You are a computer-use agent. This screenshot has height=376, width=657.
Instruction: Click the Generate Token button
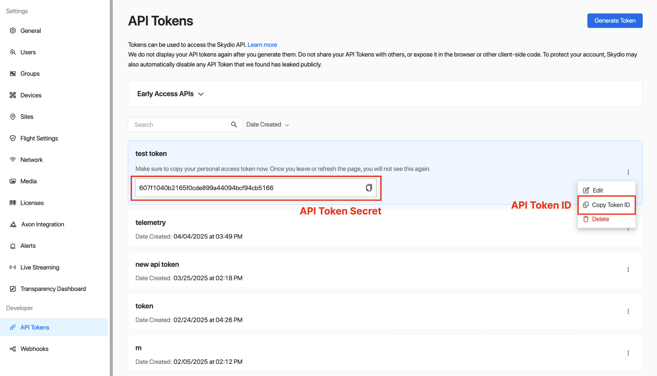(615, 21)
